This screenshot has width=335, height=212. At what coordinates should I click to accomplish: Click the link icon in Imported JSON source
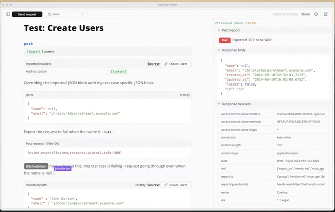166,185
